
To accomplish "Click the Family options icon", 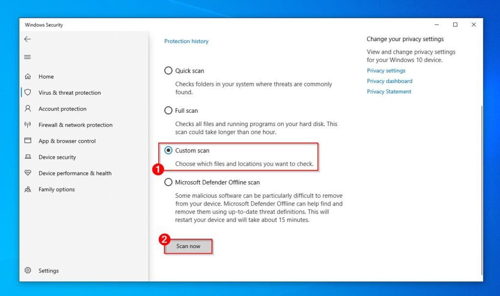I will [x=29, y=190].
